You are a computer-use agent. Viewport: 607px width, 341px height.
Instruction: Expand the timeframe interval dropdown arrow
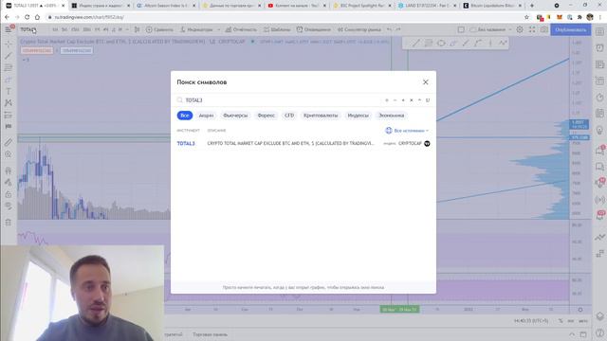[127, 29]
